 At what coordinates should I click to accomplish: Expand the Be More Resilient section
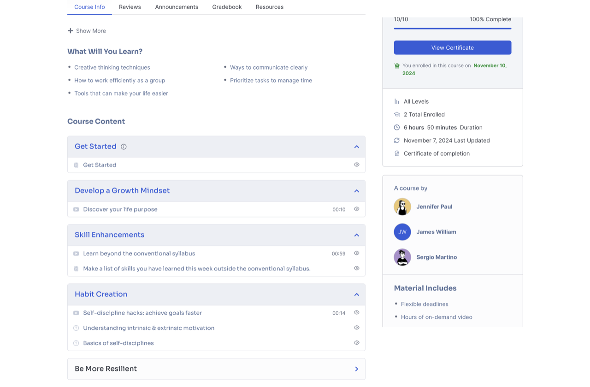[x=356, y=369]
